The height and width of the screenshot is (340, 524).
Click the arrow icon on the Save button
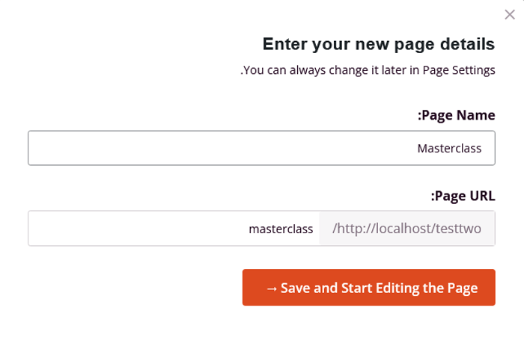click(x=272, y=288)
